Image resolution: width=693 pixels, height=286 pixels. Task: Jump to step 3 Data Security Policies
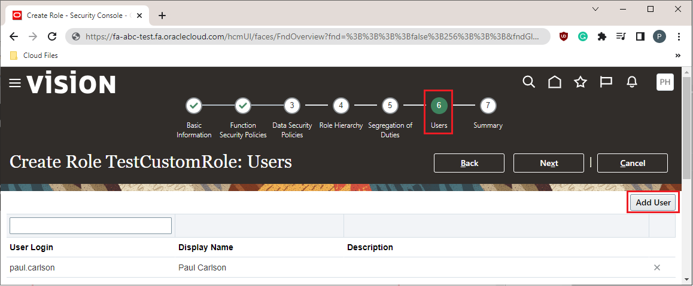pos(291,106)
